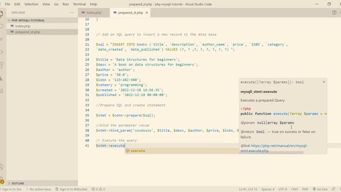Open the Edit menu
Screen dimensions: 341x192
click(x=17, y=4)
